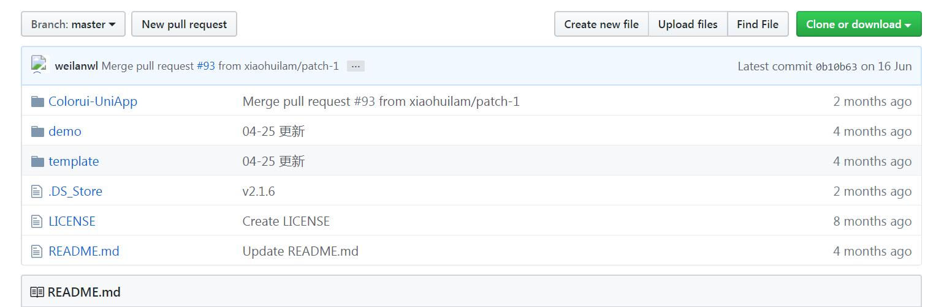Open the demo folder link
The width and height of the screenshot is (925, 307).
point(65,131)
